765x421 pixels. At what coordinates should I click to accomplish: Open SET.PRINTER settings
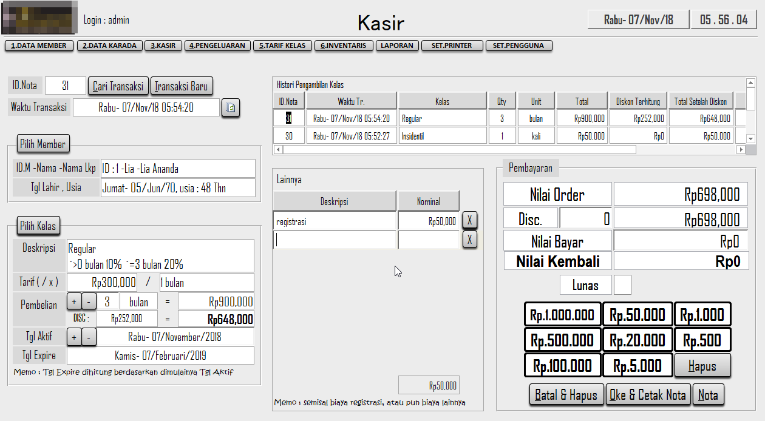(x=452, y=45)
